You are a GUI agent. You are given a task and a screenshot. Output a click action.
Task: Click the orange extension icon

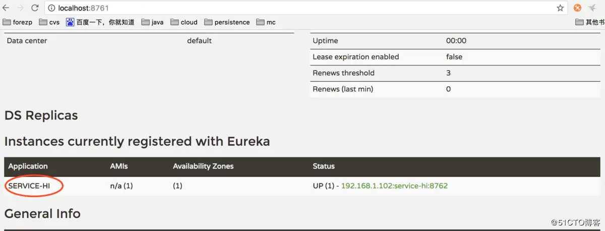pos(578,8)
